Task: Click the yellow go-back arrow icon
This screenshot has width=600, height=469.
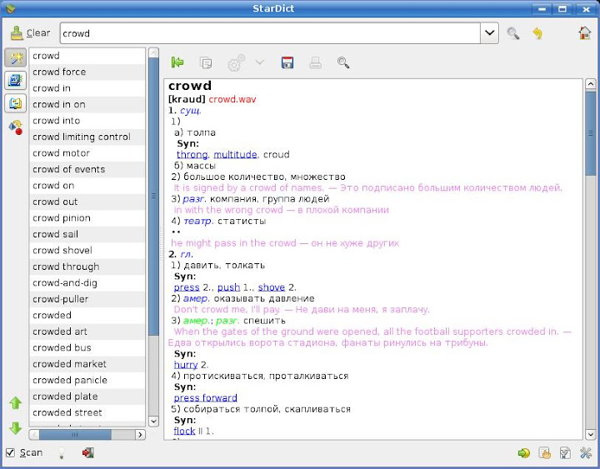Action: click(537, 33)
